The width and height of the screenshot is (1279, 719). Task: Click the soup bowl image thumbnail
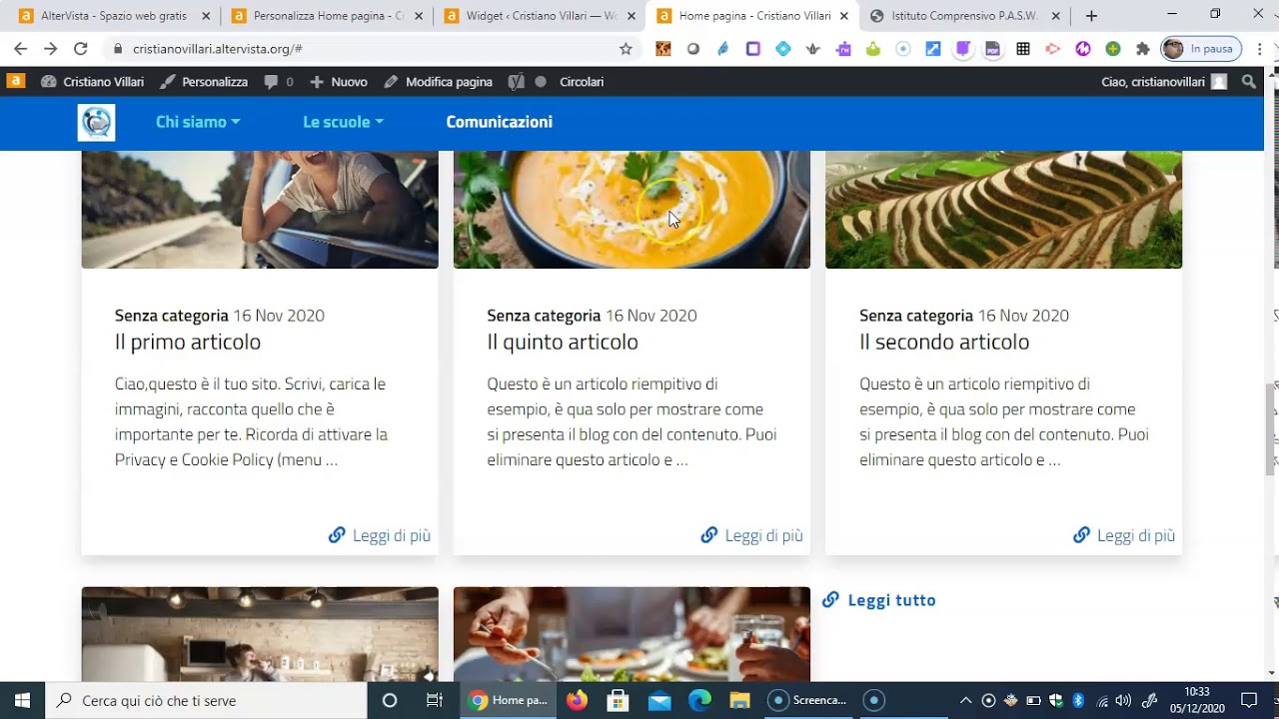tap(632, 210)
